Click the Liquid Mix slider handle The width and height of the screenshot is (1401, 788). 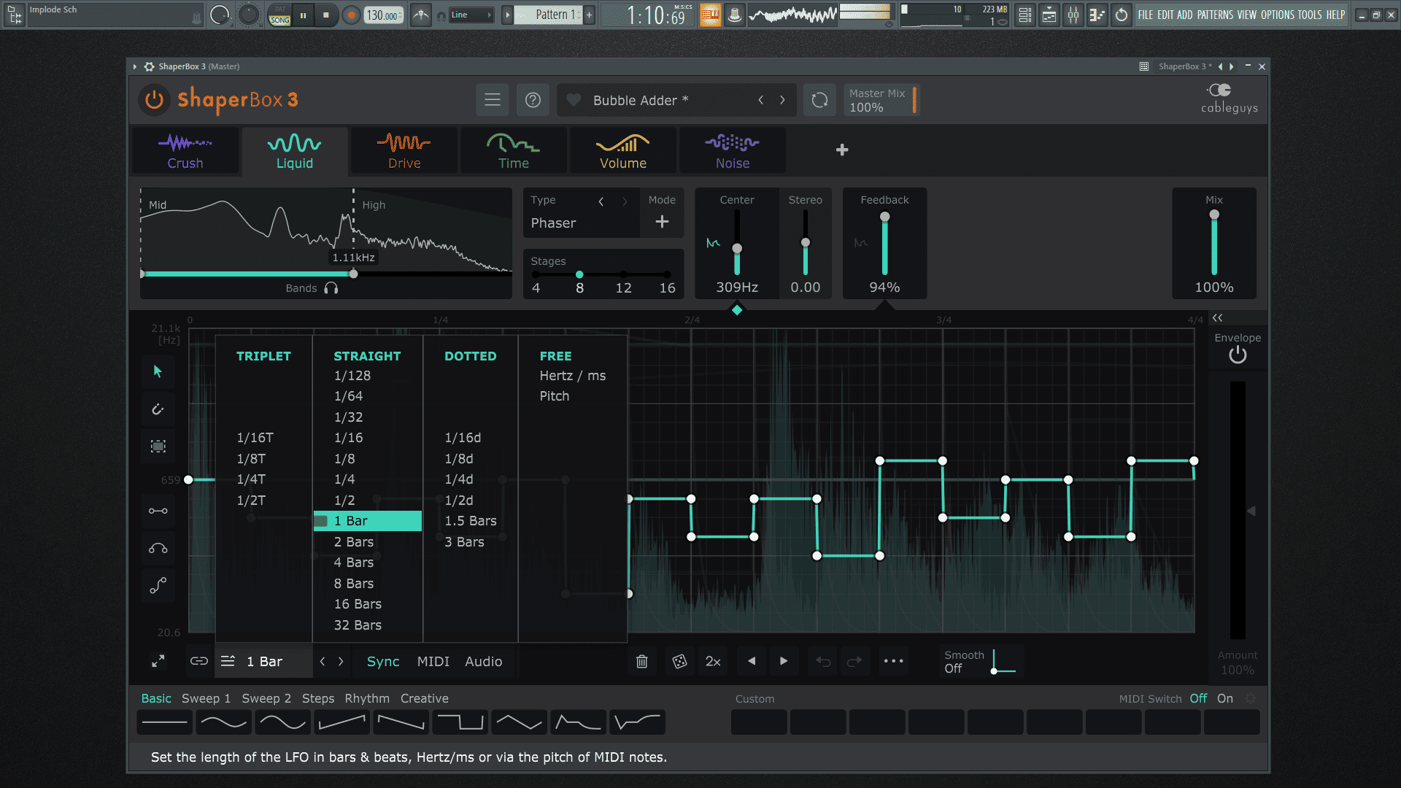pos(1214,215)
